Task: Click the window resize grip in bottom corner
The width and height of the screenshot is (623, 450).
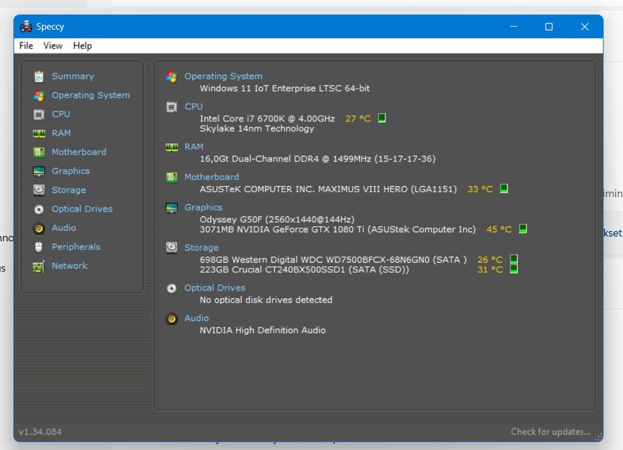Action: point(598,437)
